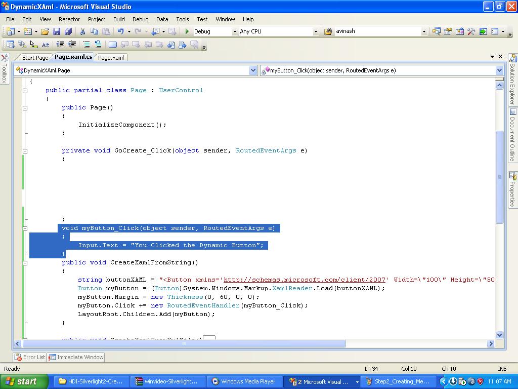518x389 pixels.
Task: Start debugging with the green play arrow
Action: coord(187,31)
